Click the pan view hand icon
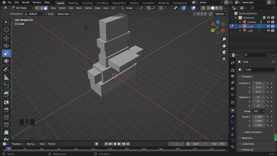This screenshot has width=277, height=156. tap(224, 45)
